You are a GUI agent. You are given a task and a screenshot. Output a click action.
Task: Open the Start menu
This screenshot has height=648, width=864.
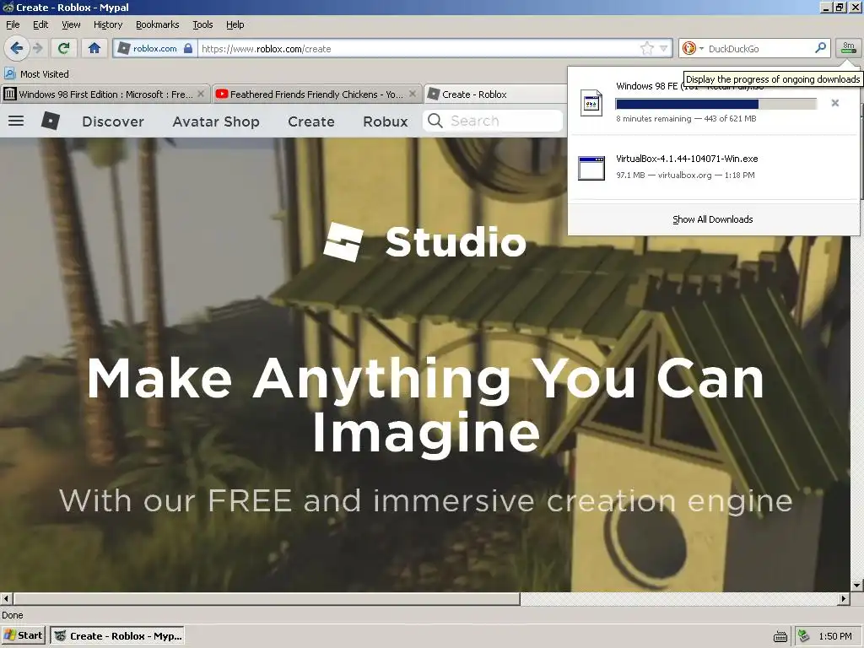click(23, 636)
